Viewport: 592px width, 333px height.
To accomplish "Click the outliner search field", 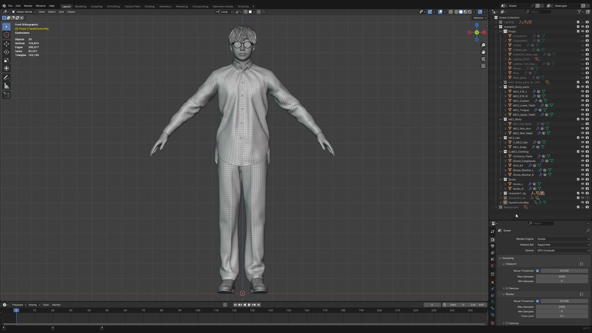I will 538,10.
